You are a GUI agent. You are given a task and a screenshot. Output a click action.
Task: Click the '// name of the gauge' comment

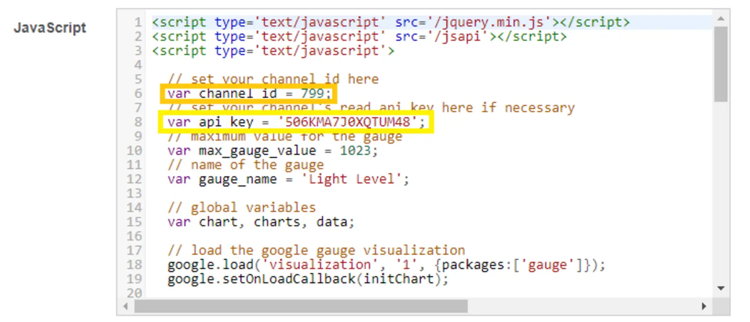(x=245, y=165)
